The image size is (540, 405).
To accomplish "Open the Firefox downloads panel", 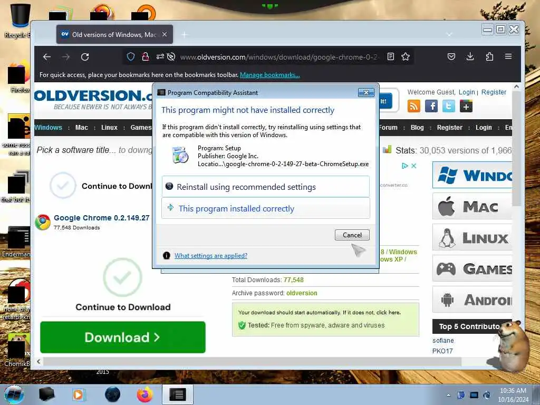I will pyautogui.click(x=470, y=56).
